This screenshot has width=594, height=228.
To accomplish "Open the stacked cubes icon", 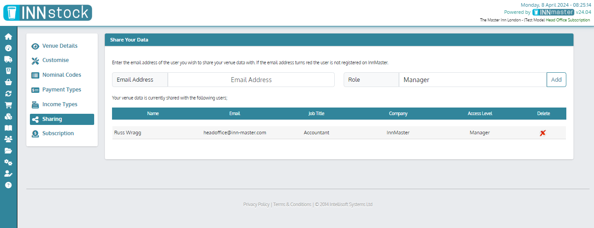I will tap(8, 116).
